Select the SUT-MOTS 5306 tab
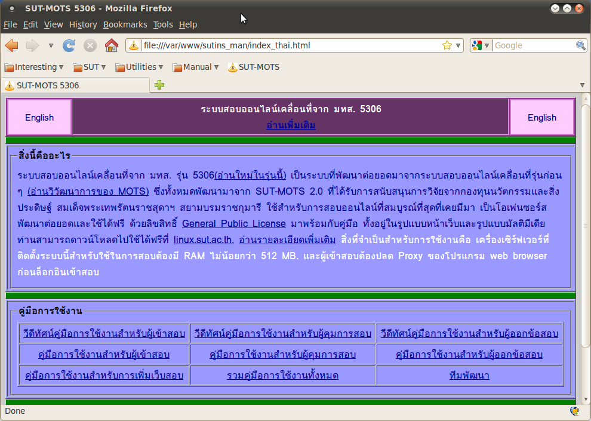This screenshot has height=421, width=591. [x=75, y=85]
